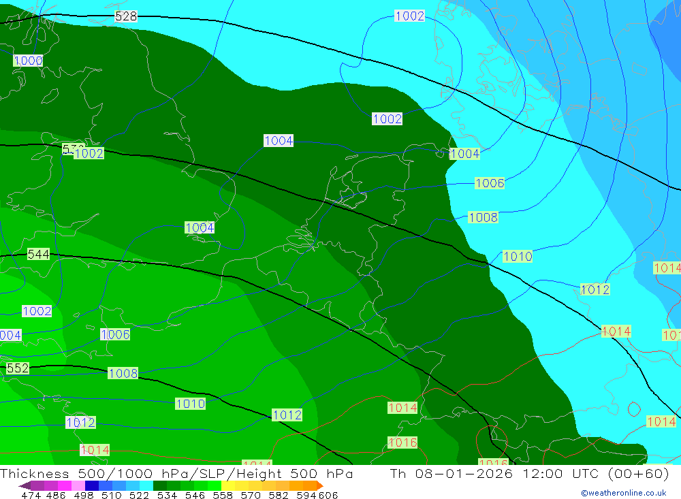Click the "544" height contour label
681x499 pixels.
[x=38, y=254]
